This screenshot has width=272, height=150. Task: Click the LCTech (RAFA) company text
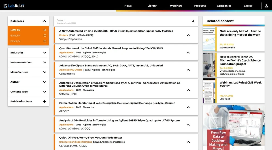[85, 35]
